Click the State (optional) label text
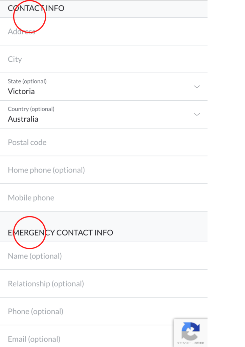Screen dimensions: 245x347 pyautogui.click(x=27, y=81)
